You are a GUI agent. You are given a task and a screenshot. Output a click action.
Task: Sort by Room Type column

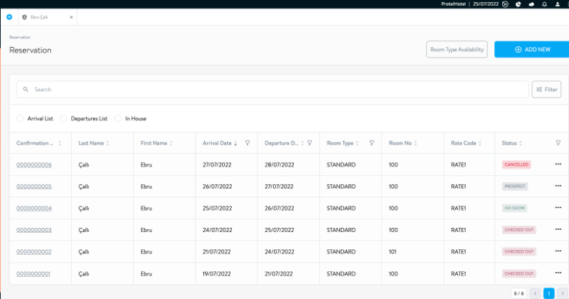click(x=357, y=143)
